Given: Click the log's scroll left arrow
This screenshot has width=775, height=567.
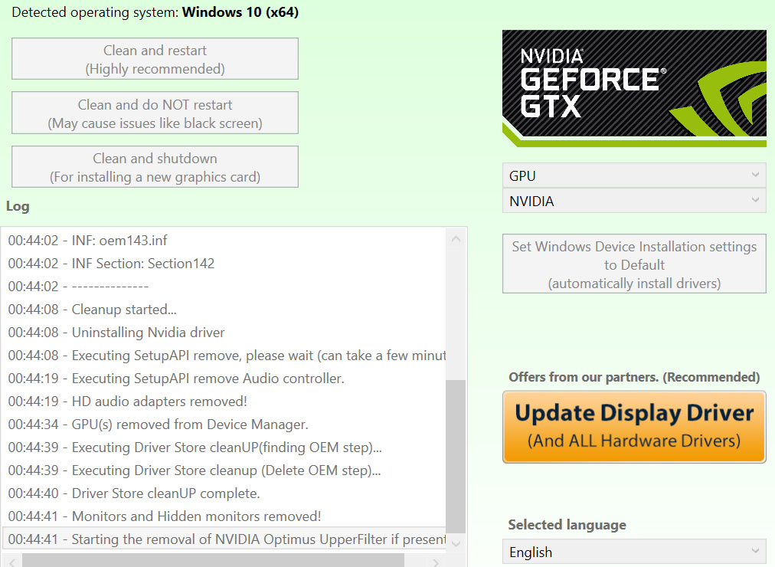Looking at the screenshot, I should (x=11, y=562).
